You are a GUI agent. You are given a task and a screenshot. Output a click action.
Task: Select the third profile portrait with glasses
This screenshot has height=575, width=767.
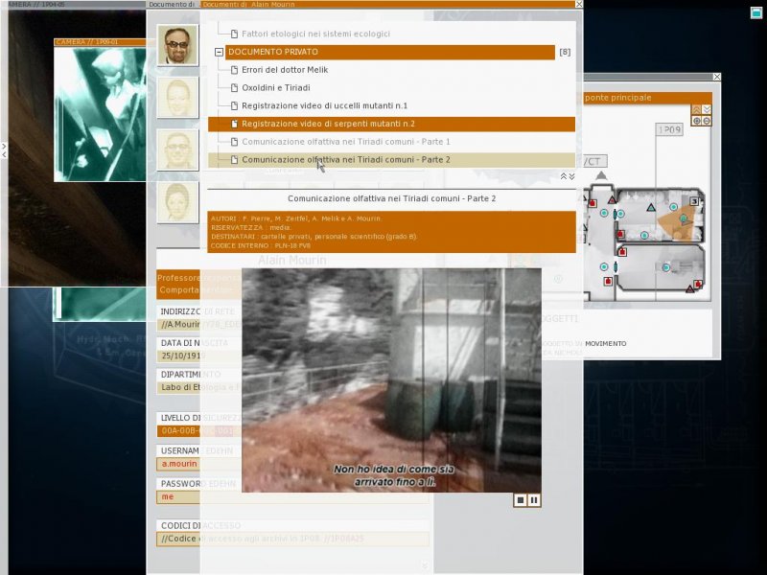(x=177, y=149)
